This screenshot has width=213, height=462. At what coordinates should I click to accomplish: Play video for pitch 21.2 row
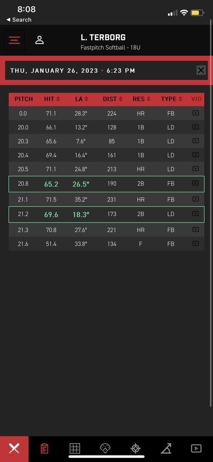(x=196, y=214)
